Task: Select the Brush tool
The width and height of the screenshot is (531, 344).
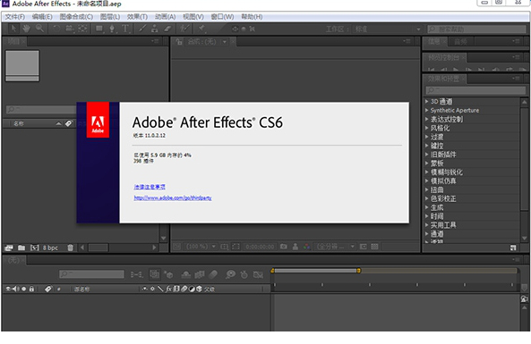Action: [x=142, y=29]
